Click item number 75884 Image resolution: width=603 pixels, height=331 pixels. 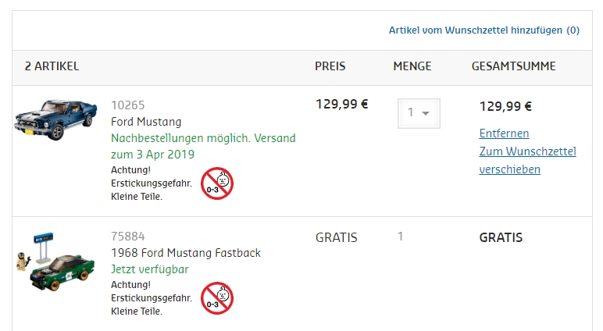(127, 237)
